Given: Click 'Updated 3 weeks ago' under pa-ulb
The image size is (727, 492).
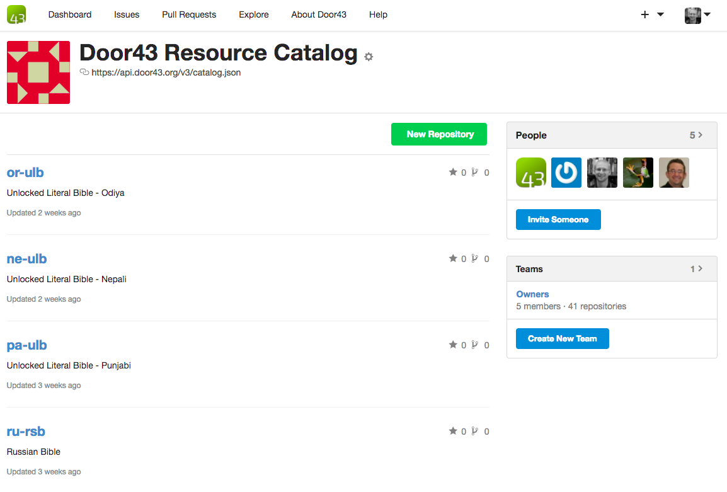Looking at the screenshot, I should (x=43, y=386).
